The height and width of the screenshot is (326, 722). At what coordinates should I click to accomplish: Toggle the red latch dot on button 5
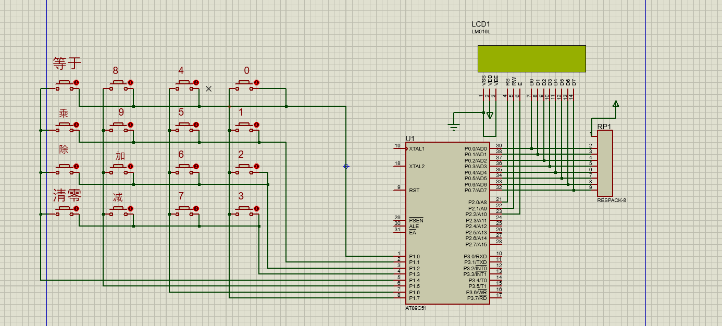196,124
